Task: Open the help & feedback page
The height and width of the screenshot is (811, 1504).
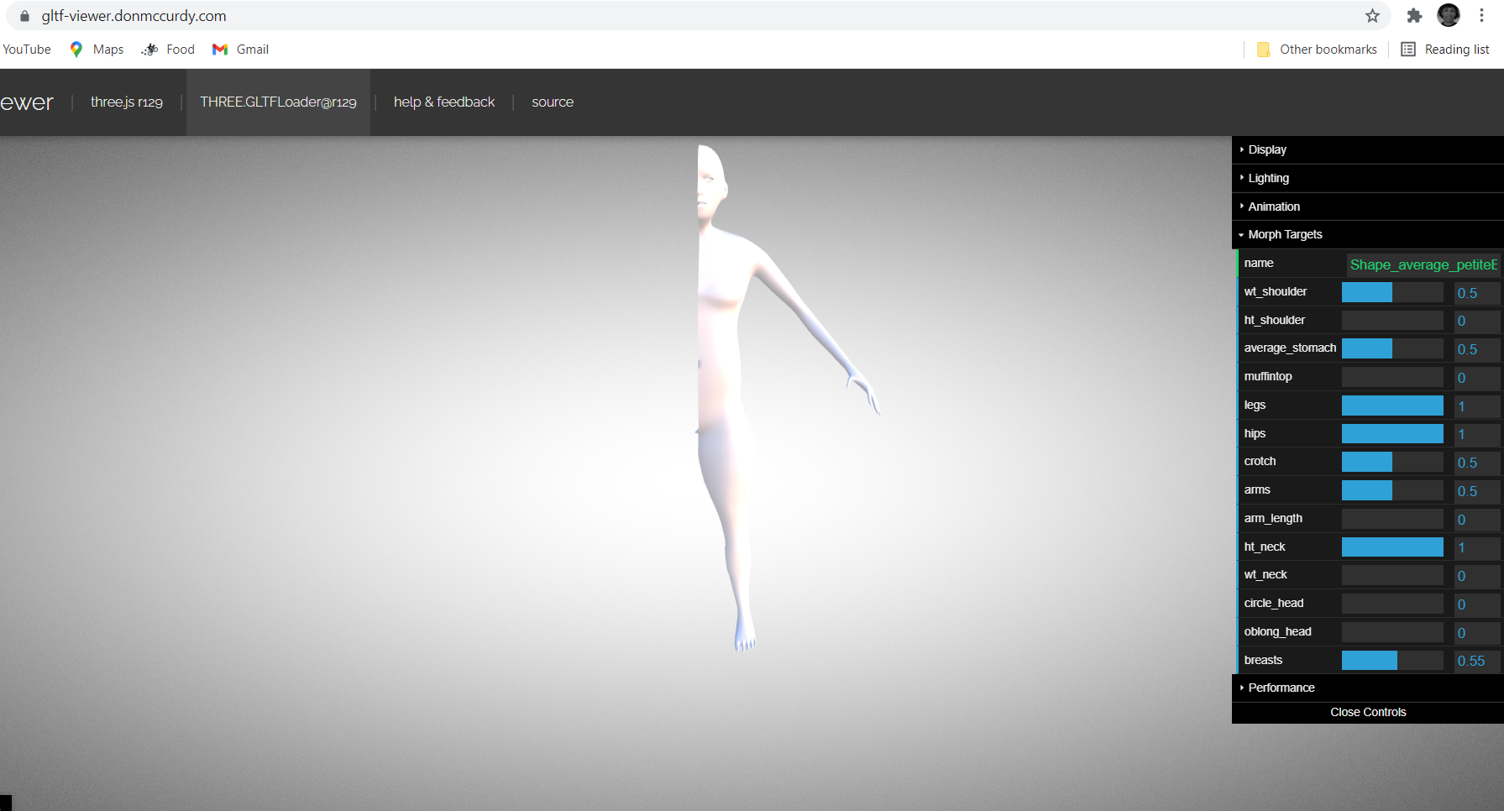Action: [443, 102]
